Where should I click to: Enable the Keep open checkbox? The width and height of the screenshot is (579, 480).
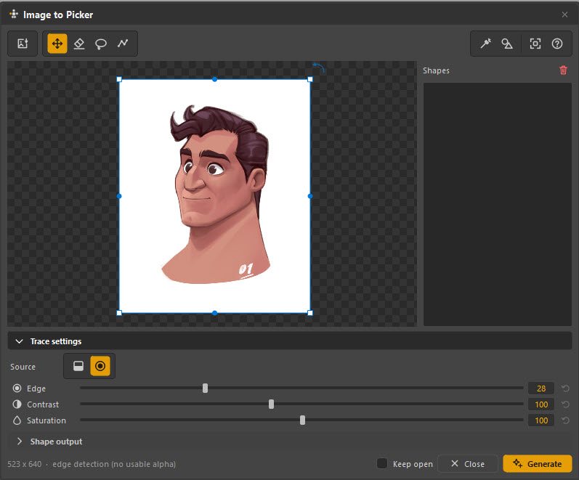click(x=382, y=463)
